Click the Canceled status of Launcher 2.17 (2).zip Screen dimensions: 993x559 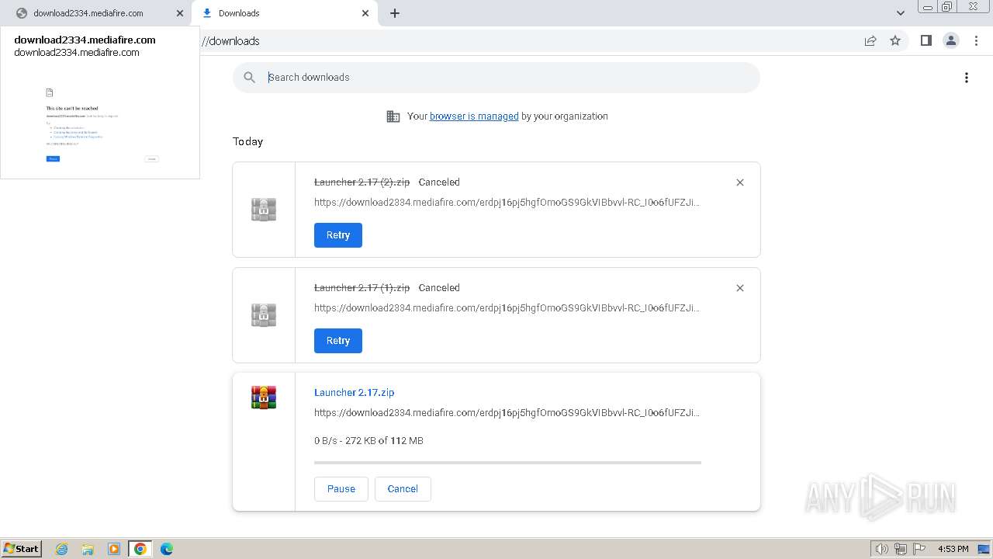pyautogui.click(x=439, y=182)
